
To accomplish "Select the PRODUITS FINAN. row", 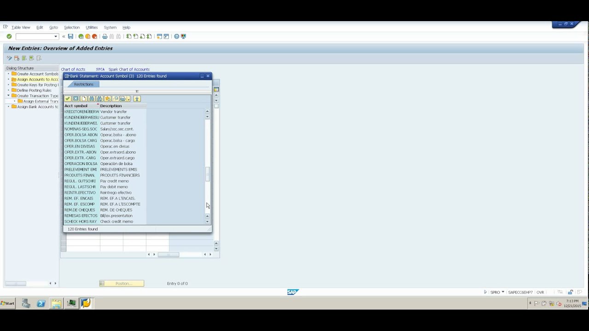I will 105,175.
